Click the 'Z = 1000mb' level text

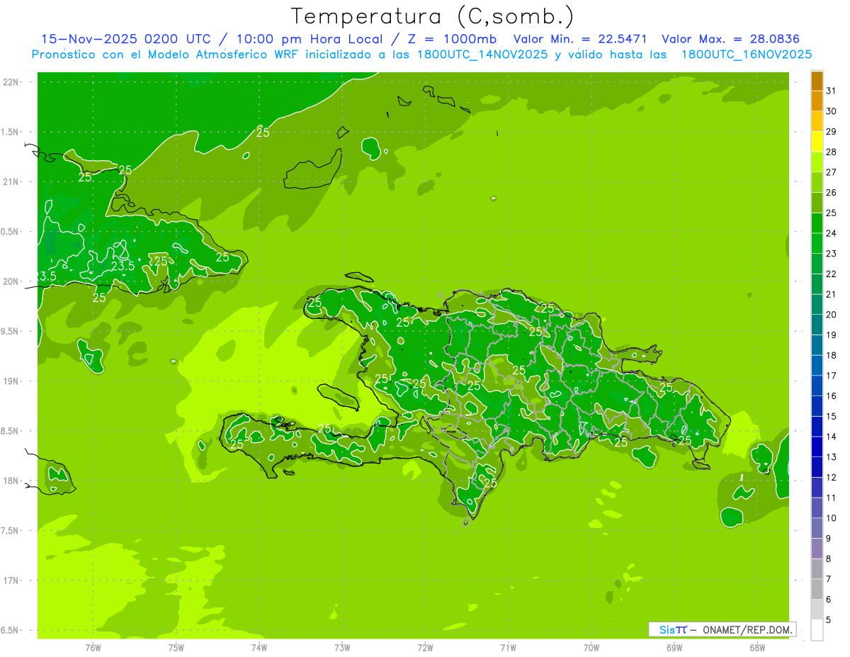point(452,39)
